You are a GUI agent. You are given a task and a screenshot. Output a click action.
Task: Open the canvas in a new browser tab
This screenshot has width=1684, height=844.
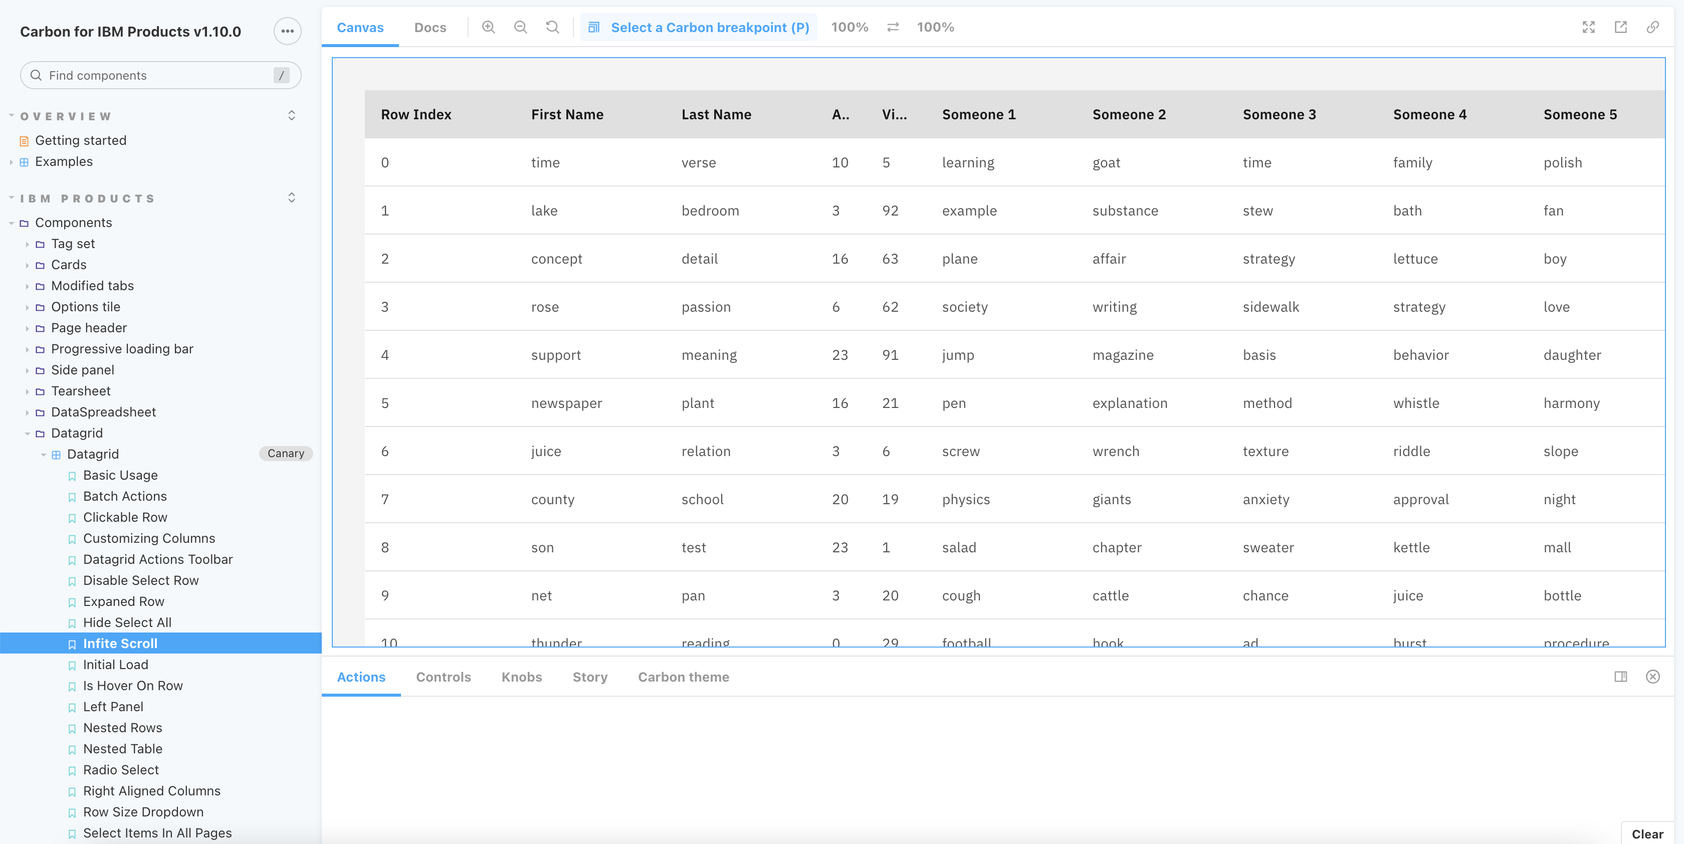click(1621, 28)
